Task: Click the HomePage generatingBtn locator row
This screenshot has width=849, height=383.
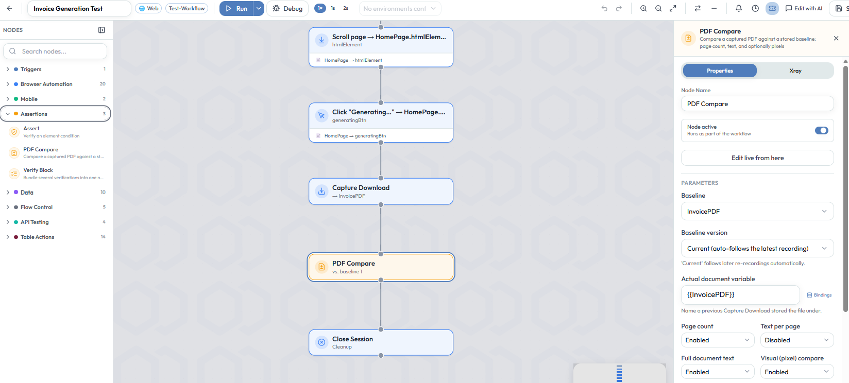Action: 381,136
